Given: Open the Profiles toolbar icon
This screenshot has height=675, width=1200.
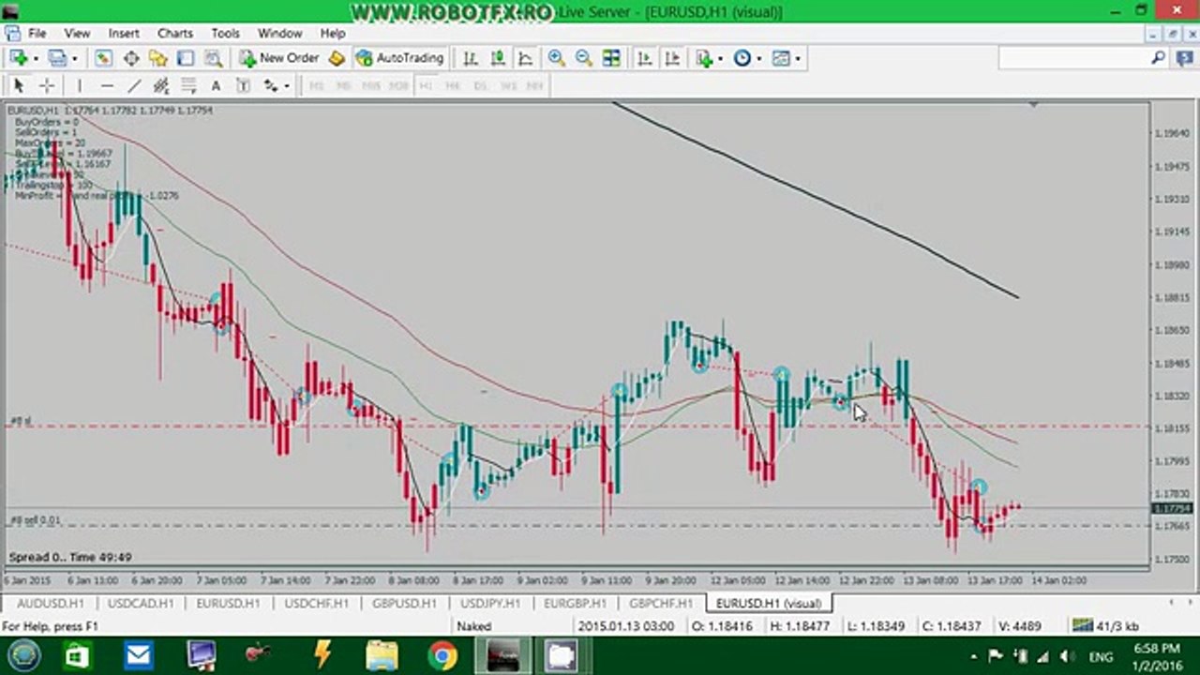Looking at the screenshot, I should coord(58,58).
